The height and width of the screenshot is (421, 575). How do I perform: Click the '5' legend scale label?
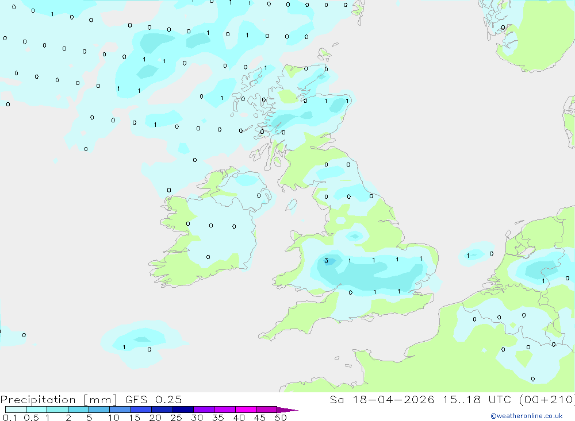point(89,418)
